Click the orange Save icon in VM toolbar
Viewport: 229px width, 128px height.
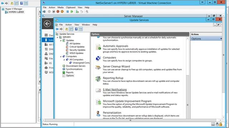62,12
